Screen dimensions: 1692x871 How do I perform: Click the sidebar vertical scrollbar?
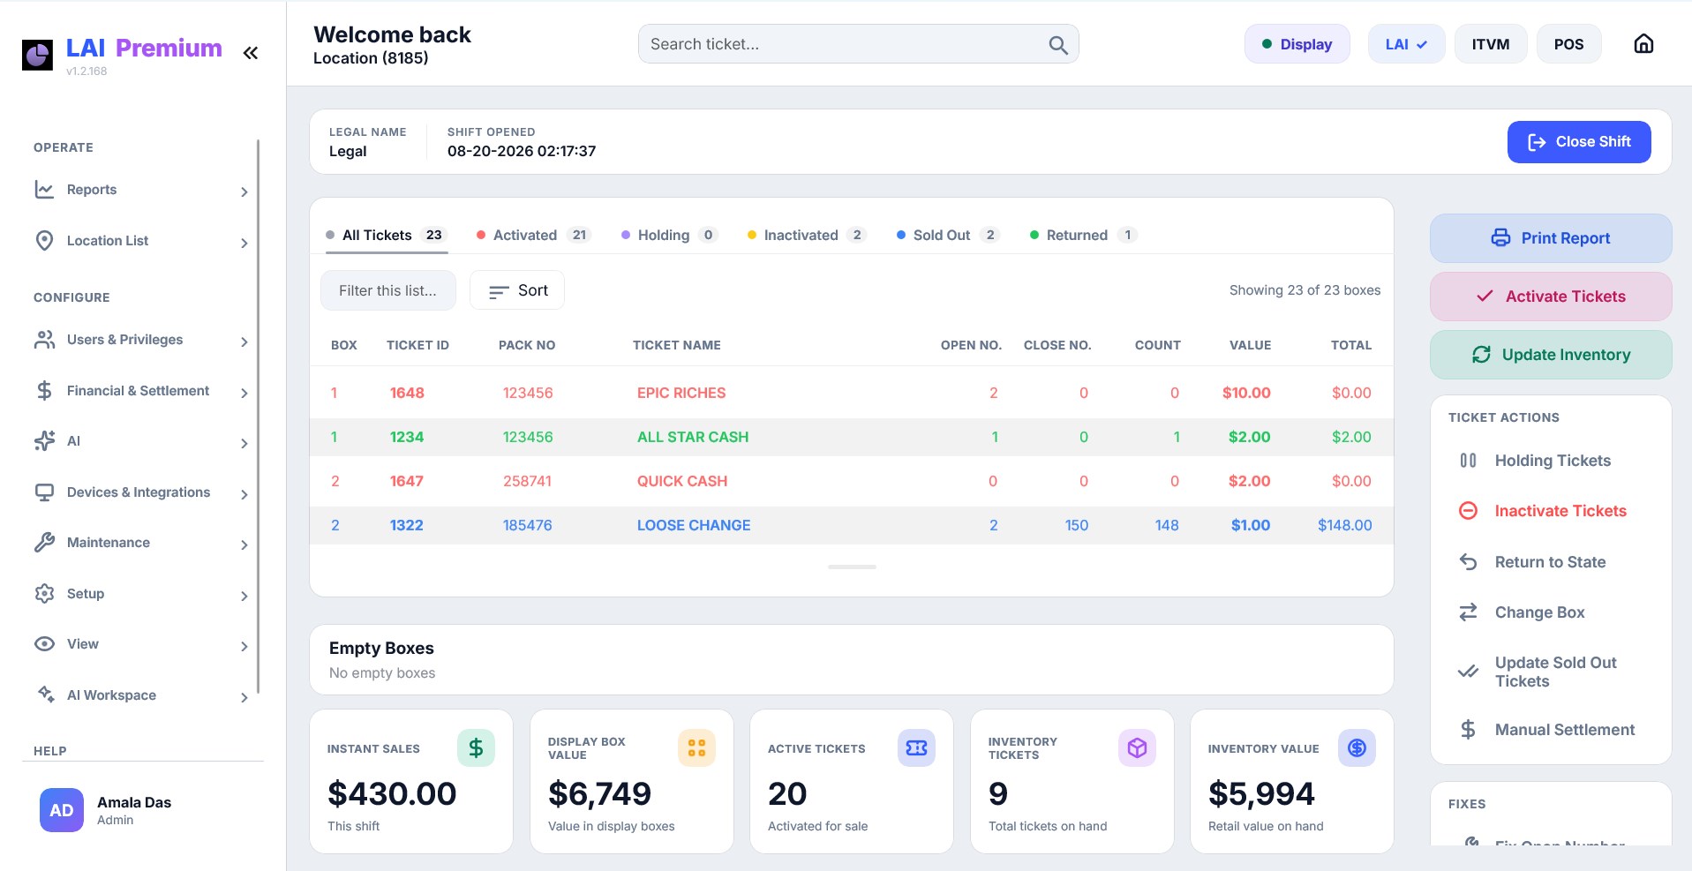point(258,417)
